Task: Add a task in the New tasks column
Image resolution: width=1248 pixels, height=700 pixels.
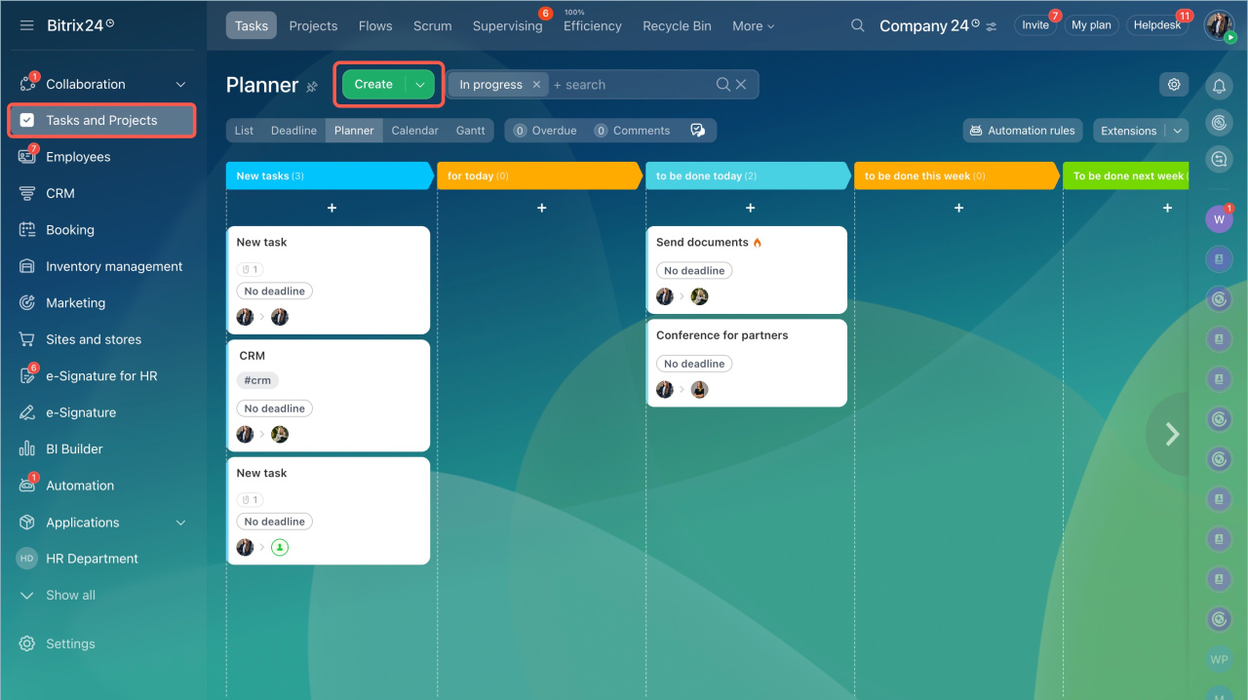Action: pyautogui.click(x=331, y=208)
